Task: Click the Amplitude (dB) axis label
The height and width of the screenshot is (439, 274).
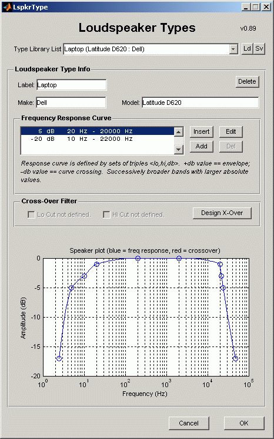Action: (x=23, y=318)
